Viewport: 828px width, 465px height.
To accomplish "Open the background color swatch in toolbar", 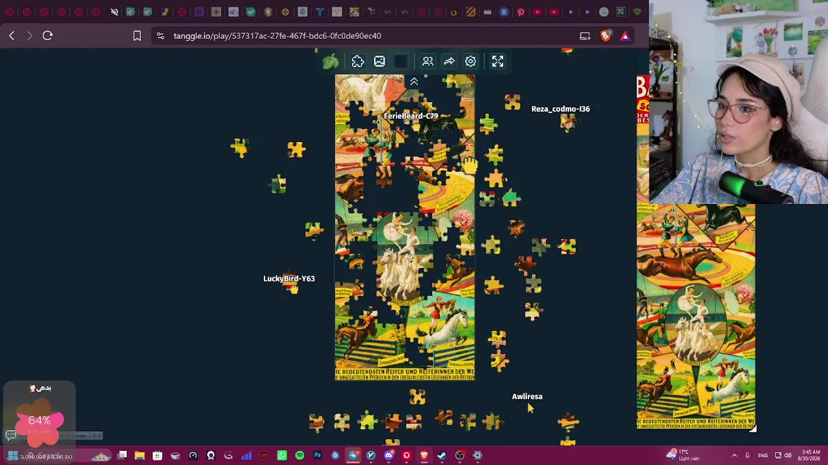I will click(401, 61).
